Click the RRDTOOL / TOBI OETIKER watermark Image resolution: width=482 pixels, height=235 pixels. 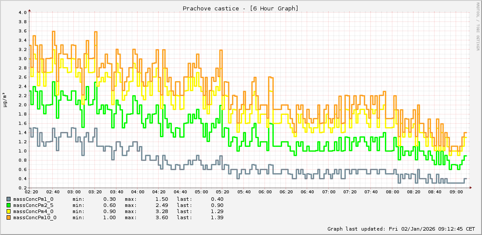(478, 26)
